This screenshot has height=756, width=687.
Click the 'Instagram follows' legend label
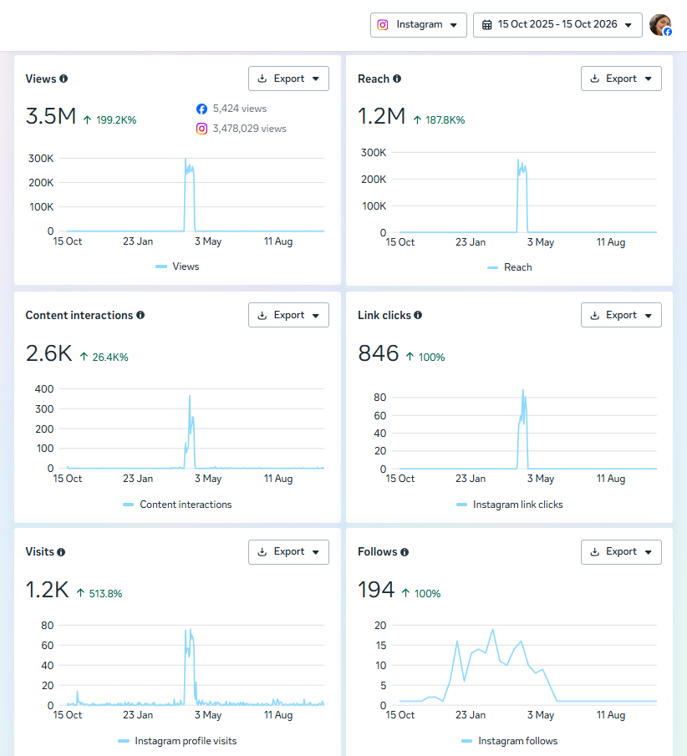point(517,741)
